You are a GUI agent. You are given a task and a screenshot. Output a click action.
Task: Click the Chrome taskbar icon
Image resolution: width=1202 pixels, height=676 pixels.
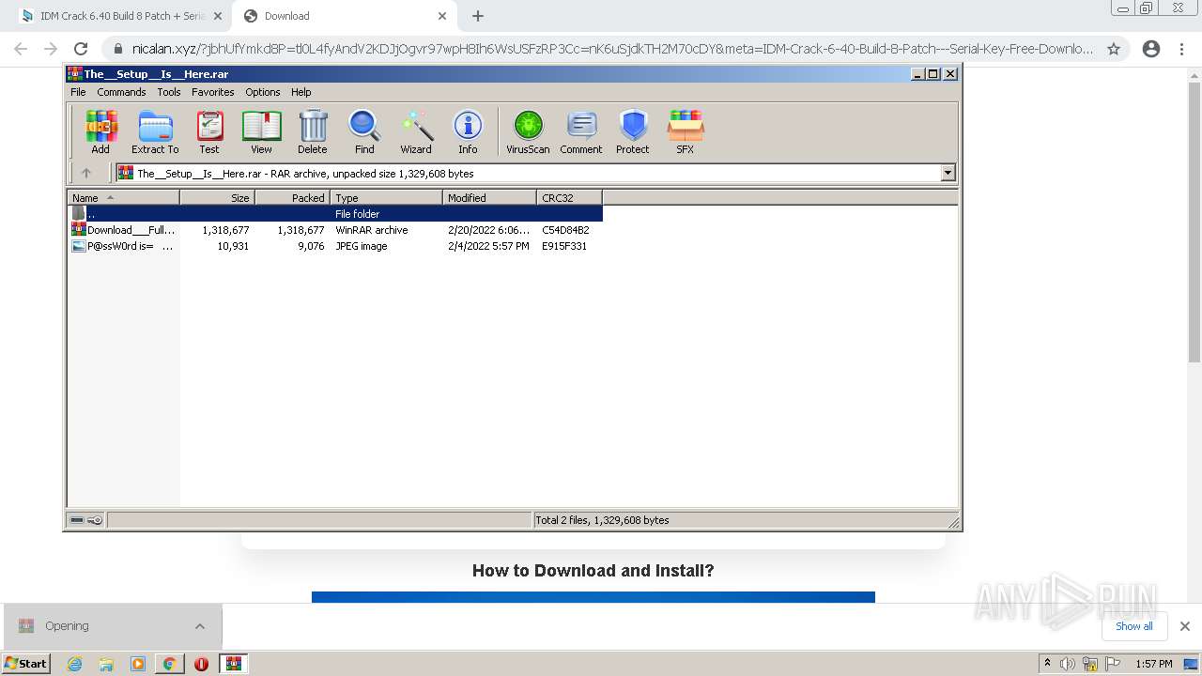[x=169, y=664]
